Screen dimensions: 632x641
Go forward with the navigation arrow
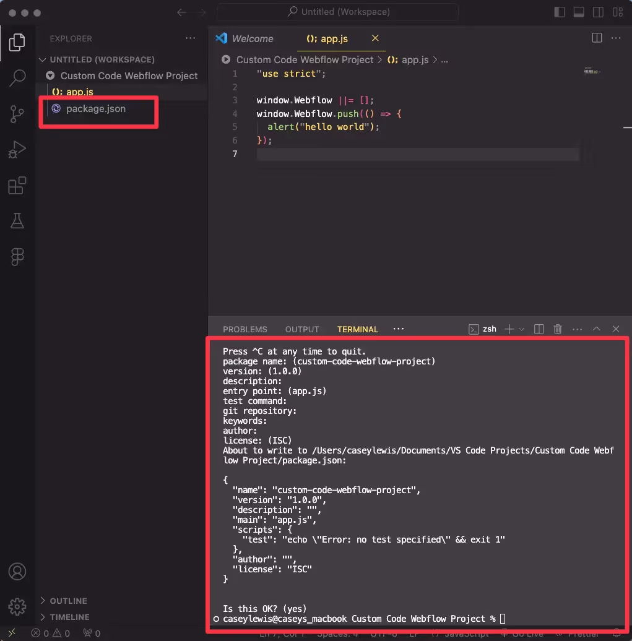tap(201, 12)
